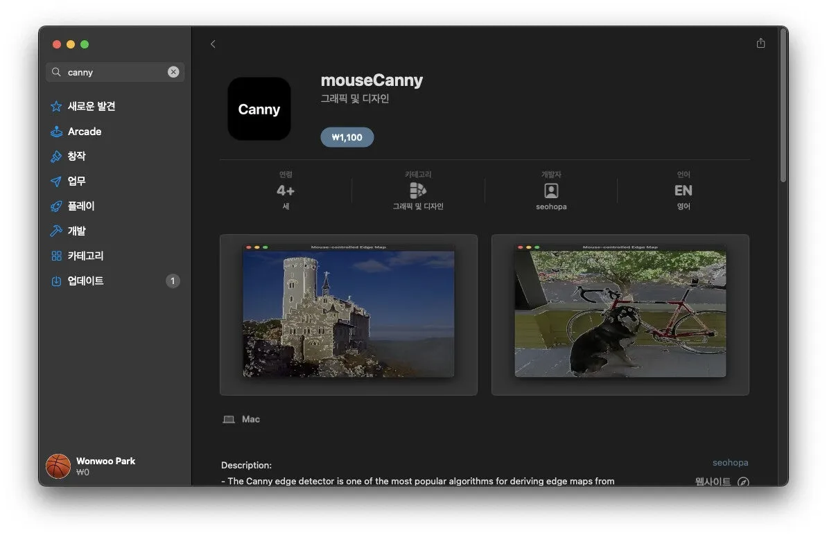Click seohopa under developer icon

(x=551, y=206)
